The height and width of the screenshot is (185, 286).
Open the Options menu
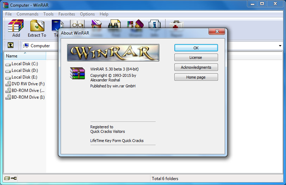(87, 14)
